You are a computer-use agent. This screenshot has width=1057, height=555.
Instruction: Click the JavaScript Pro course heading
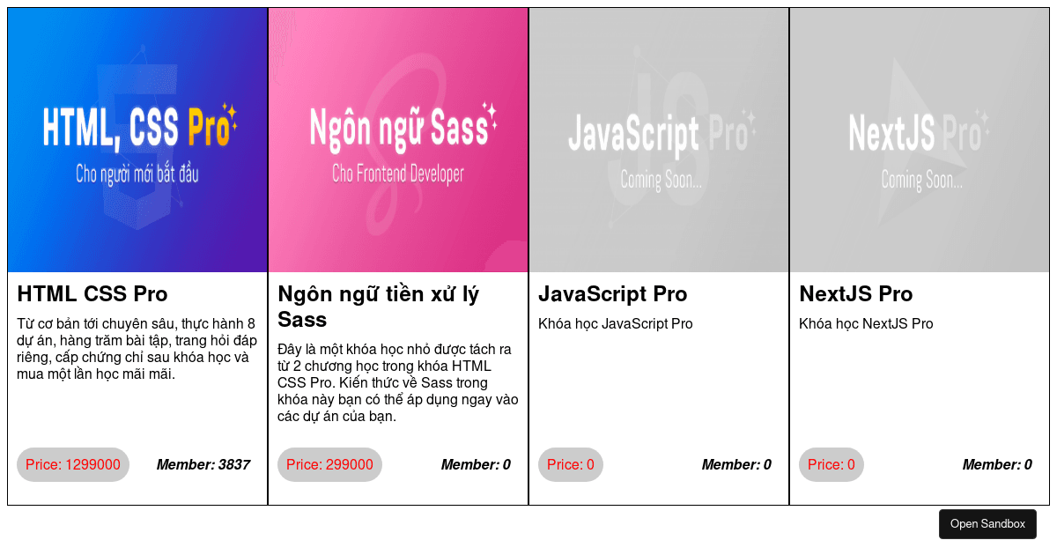pos(613,293)
